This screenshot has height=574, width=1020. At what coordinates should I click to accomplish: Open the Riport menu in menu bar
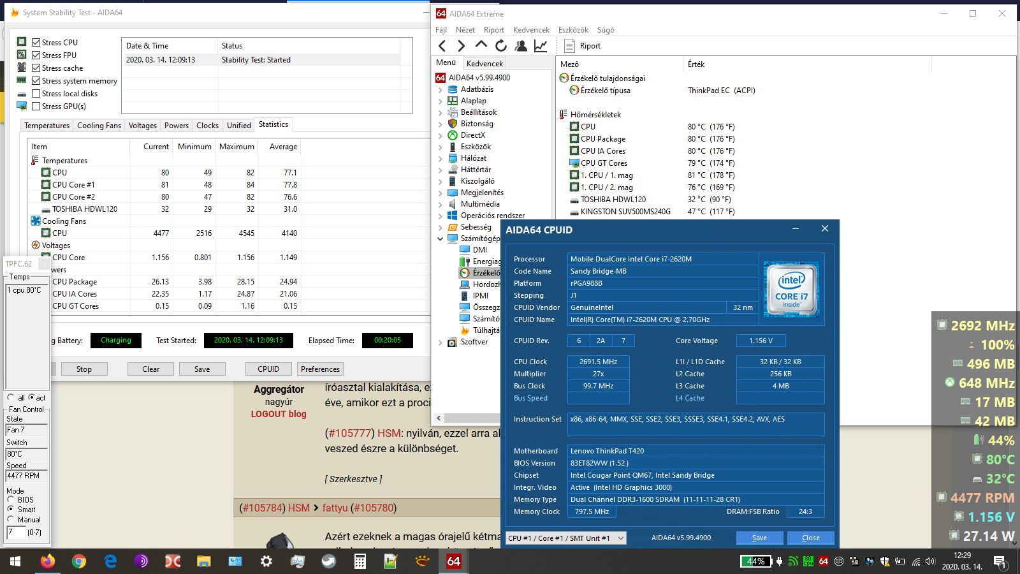(494, 30)
